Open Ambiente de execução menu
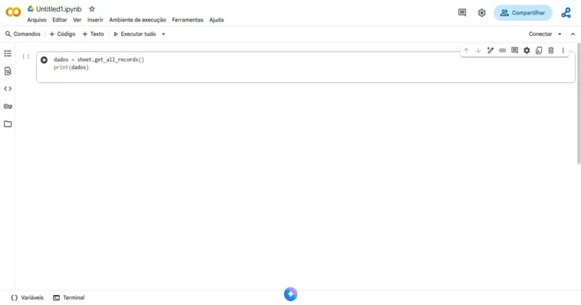Viewport: 581px width, 305px height. point(137,20)
